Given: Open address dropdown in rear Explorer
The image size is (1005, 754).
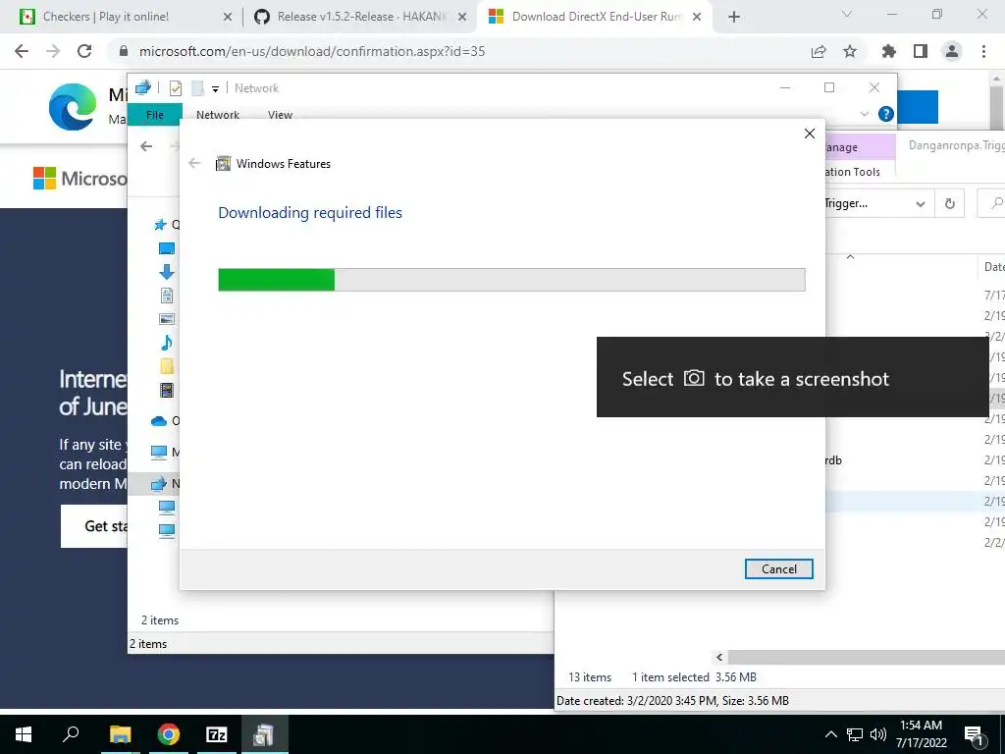Looking at the screenshot, I should pos(921,204).
